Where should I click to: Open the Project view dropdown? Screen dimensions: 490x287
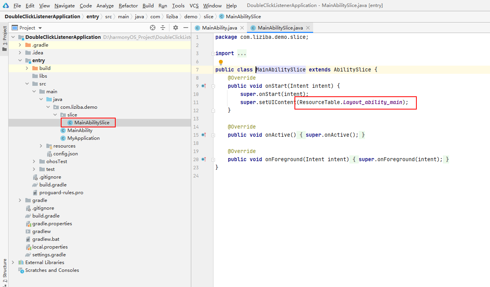[40, 28]
